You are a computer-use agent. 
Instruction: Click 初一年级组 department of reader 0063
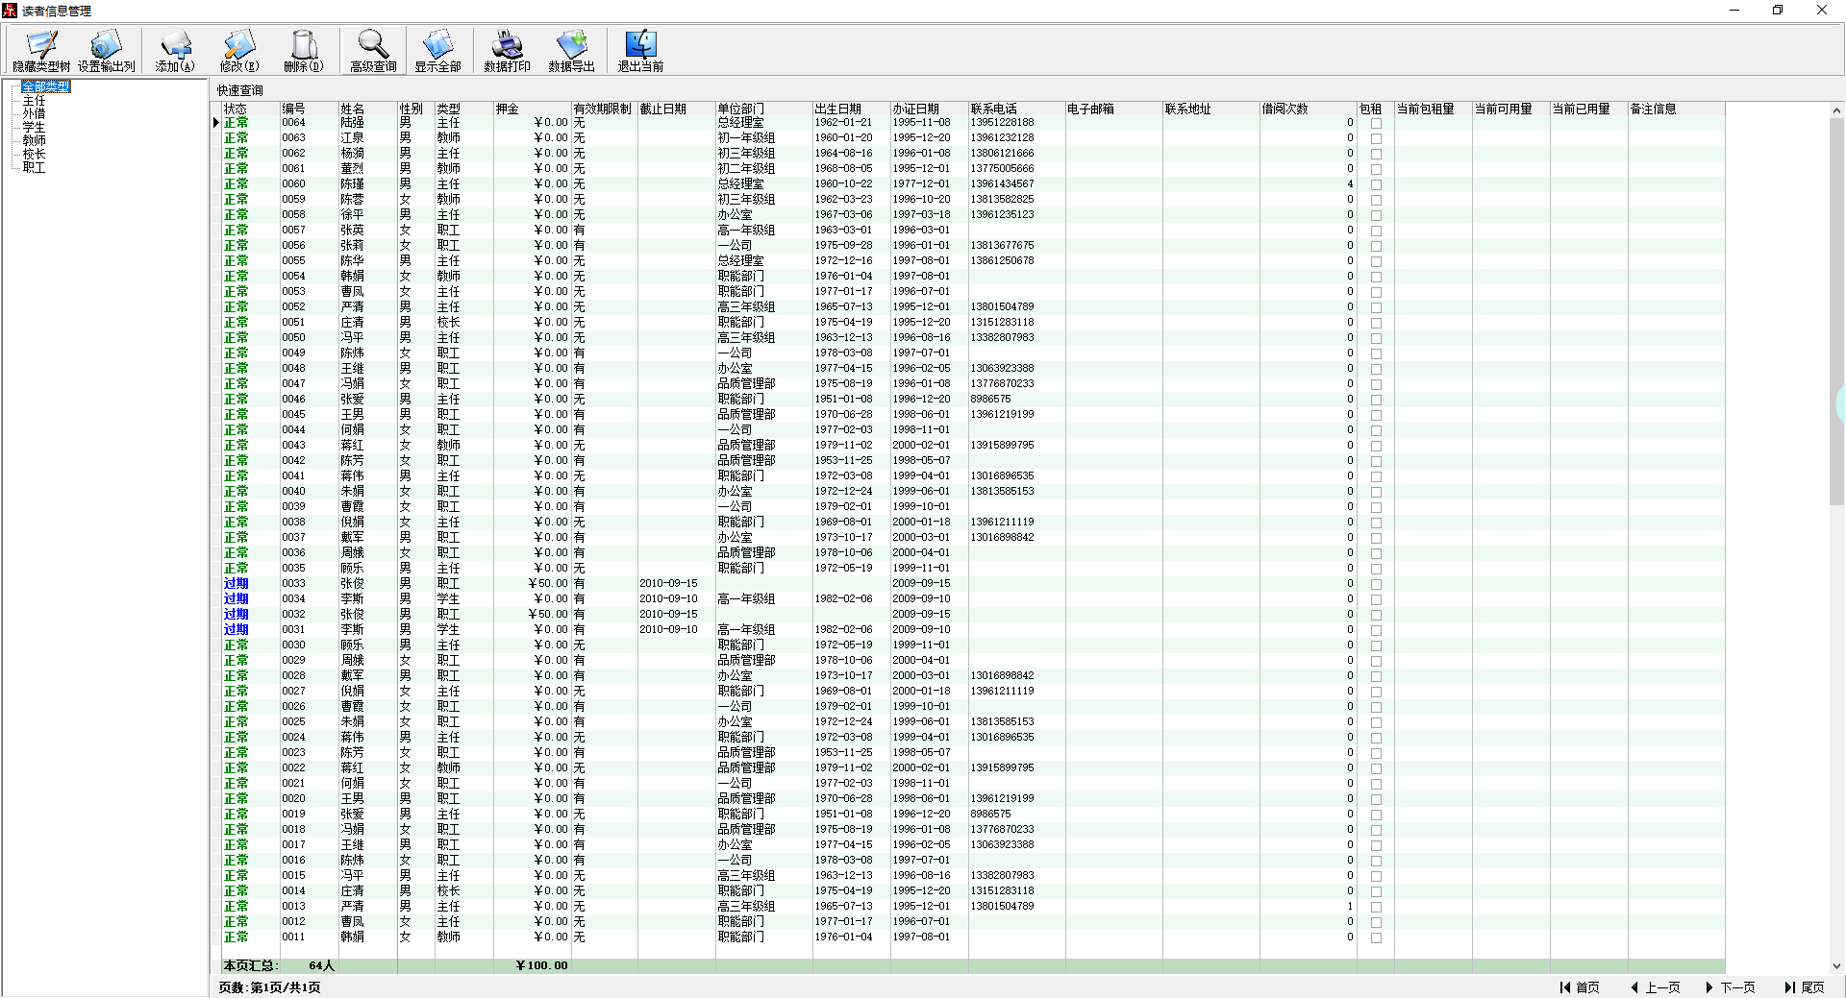click(x=746, y=138)
